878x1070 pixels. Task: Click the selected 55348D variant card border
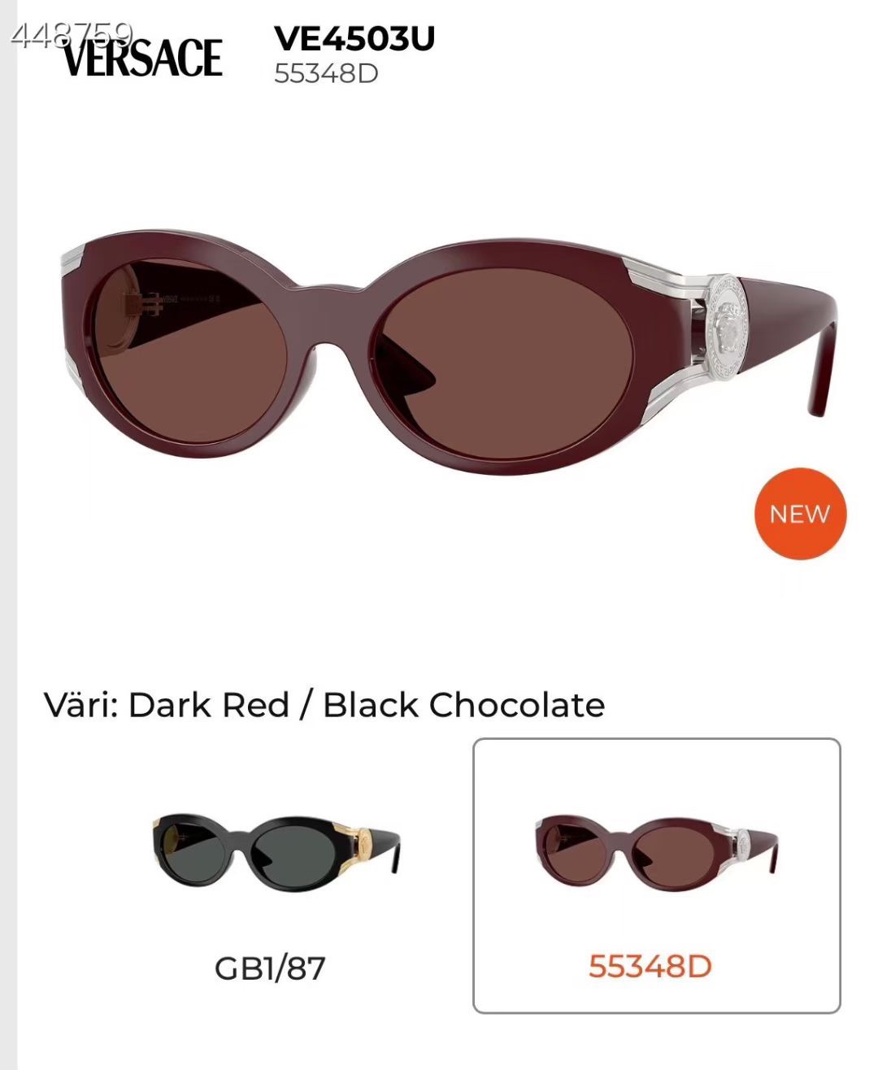657,876
